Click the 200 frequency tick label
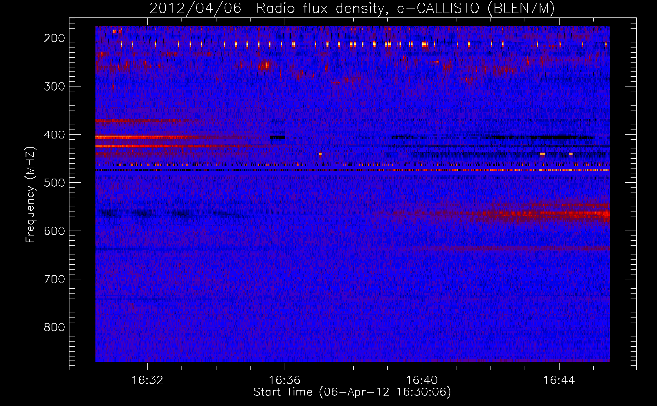The width and height of the screenshot is (657, 406). tap(54, 38)
